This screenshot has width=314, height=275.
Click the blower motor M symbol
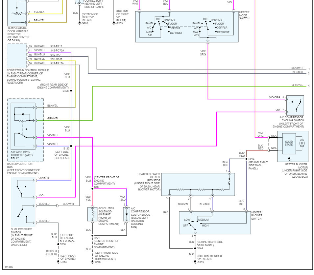point(302,143)
